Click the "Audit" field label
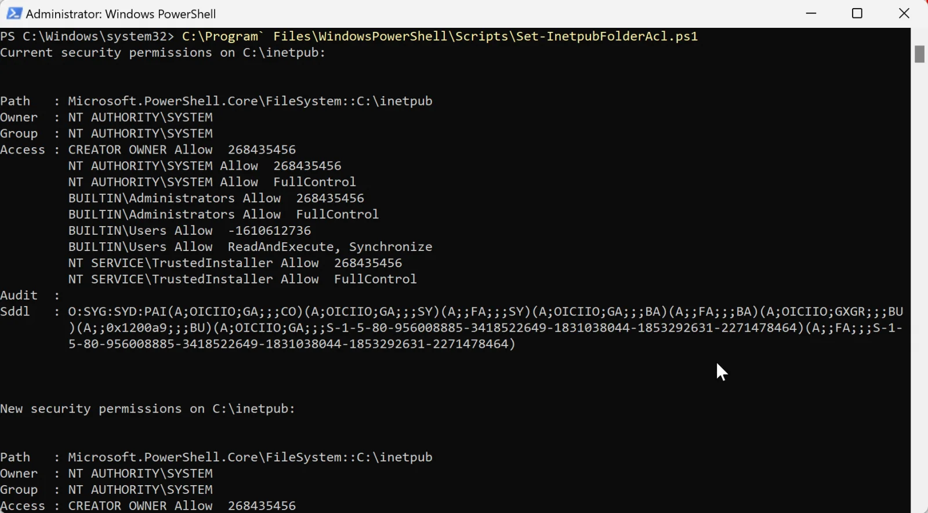Screen dimensions: 928x513 19,296
